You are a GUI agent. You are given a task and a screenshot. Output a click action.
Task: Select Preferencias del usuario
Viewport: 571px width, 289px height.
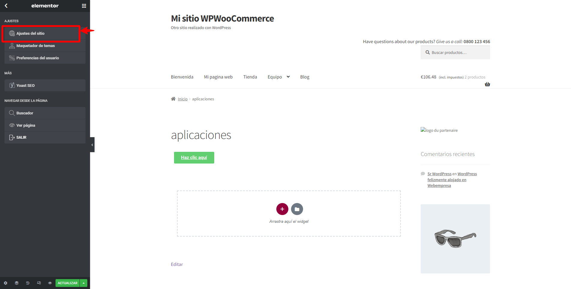pyautogui.click(x=45, y=58)
